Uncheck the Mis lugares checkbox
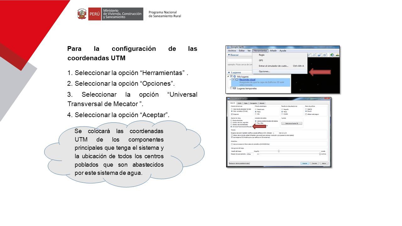The width and height of the screenshot is (402, 226). [231, 76]
